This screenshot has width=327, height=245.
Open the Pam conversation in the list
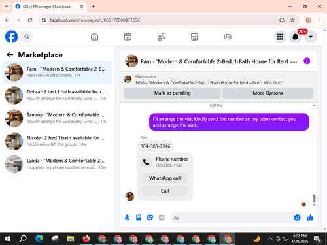58,73
